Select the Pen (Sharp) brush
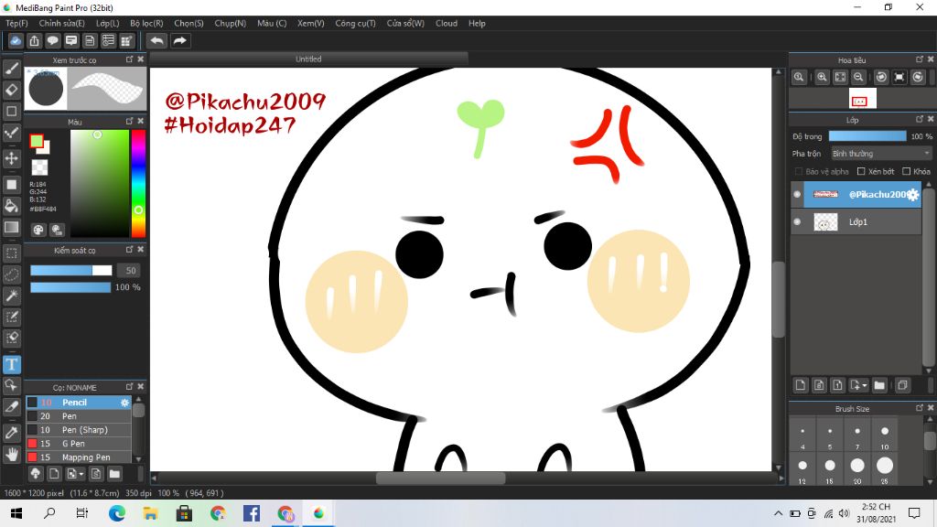The image size is (937, 527). coord(79,430)
